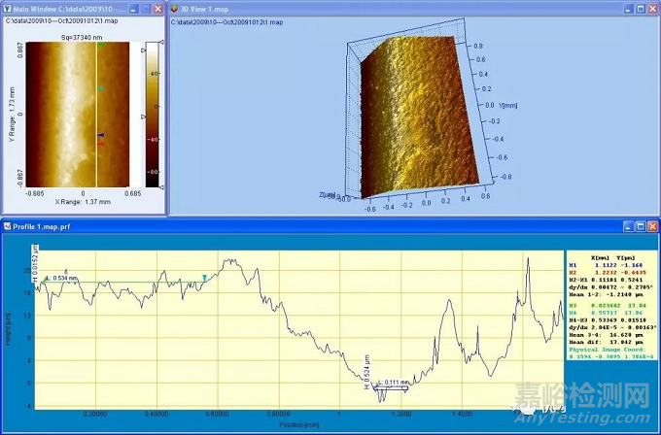661x435 pixels.
Task: Select the red marker on the height map
Action: tap(100, 145)
